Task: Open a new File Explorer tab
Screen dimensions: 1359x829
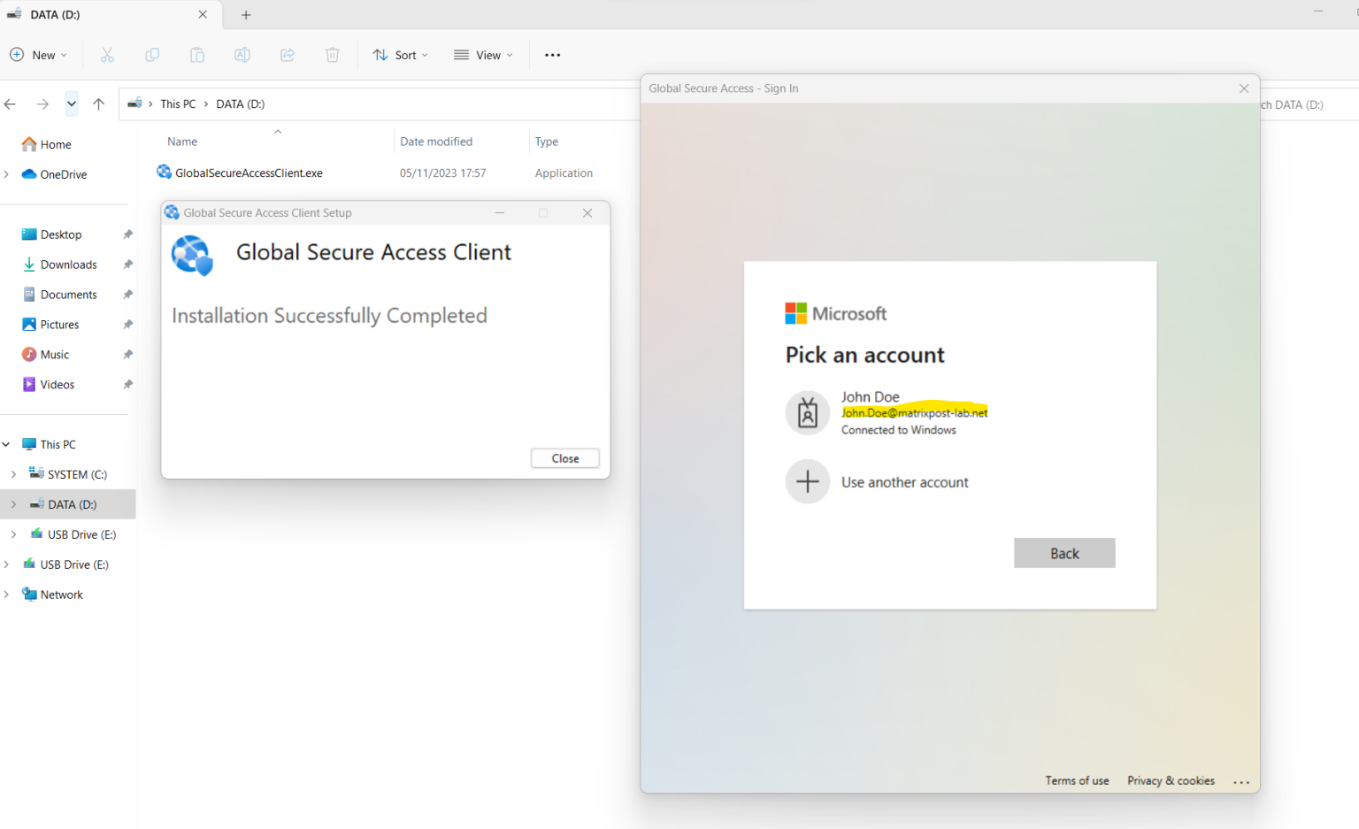Action: (246, 14)
